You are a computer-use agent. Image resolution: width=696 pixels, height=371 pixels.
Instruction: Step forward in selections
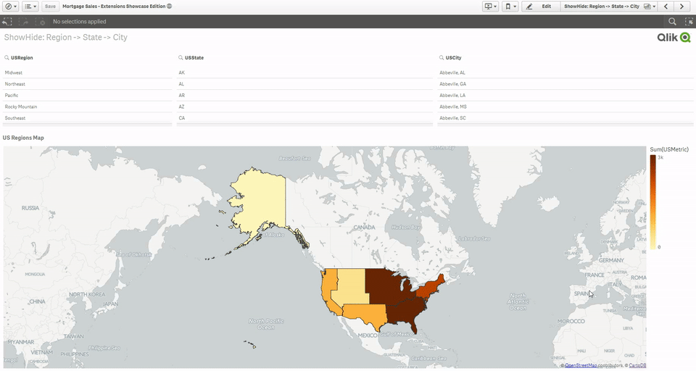coord(23,21)
